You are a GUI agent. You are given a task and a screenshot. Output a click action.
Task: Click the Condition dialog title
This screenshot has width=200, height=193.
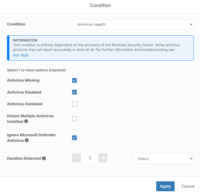[100, 6]
